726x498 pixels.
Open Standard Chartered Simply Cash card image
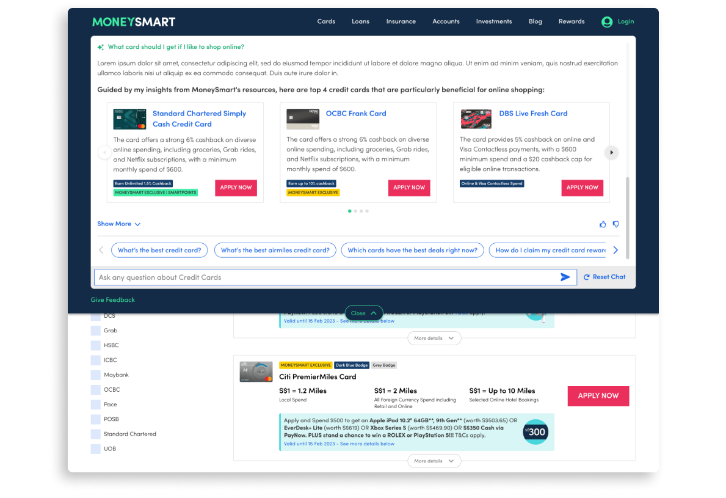129,119
